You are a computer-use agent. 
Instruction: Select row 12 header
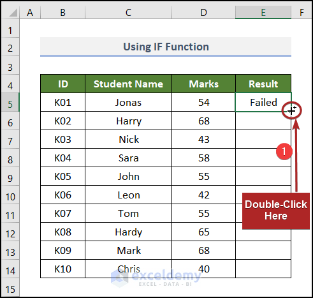click(x=10, y=232)
